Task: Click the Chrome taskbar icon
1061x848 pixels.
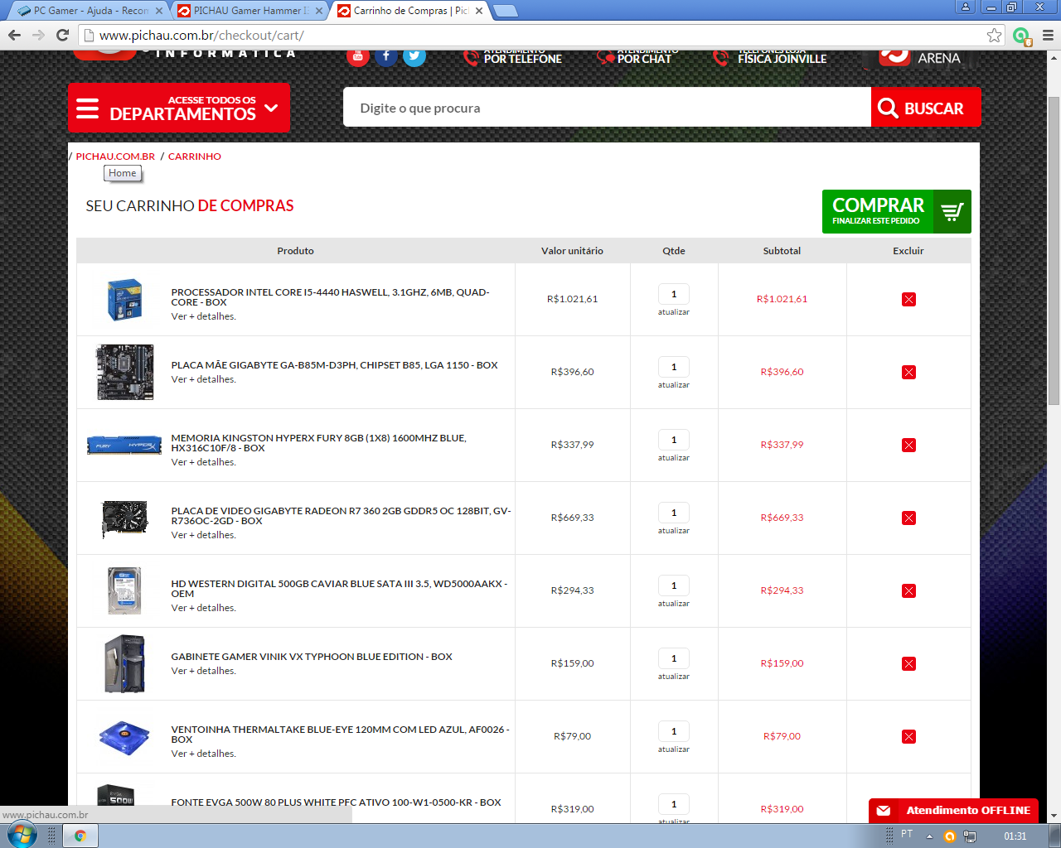Action: coord(80,836)
